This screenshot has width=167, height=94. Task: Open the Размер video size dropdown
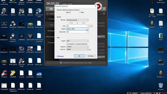(x=77, y=20)
